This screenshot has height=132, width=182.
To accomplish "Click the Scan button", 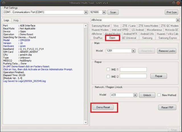I will (113, 12).
